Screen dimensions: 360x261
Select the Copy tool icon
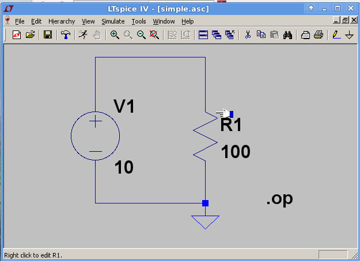point(261,35)
